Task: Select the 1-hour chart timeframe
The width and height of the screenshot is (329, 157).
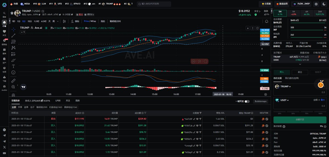Action: 36,21
